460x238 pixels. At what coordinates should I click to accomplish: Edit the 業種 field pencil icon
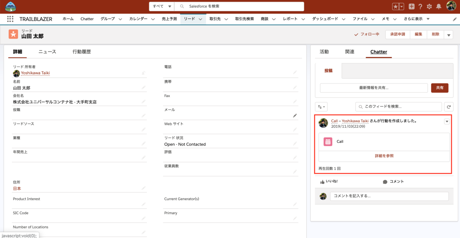coord(143,144)
